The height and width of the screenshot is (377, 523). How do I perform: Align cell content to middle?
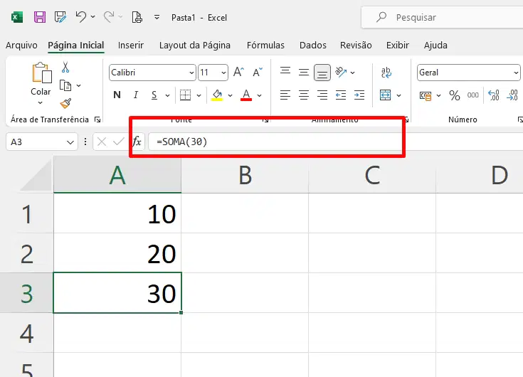tap(304, 72)
